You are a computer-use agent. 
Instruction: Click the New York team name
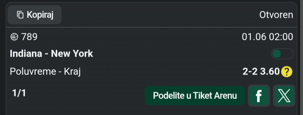click(x=72, y=54)
